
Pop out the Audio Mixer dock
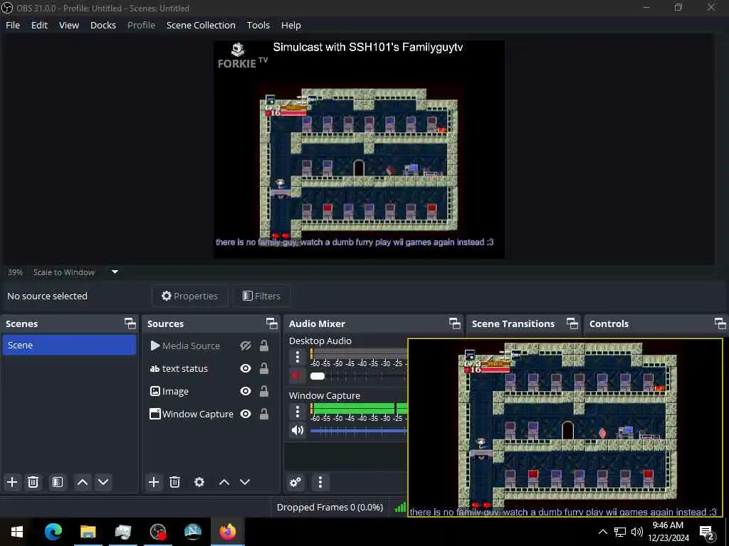click(455, 323)
